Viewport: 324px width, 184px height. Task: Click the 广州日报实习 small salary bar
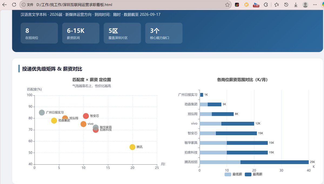[x=202, y=95]
